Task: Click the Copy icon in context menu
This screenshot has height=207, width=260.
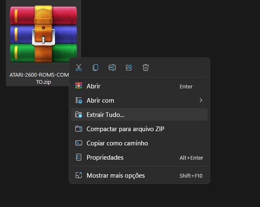Action: pos(95,67)
